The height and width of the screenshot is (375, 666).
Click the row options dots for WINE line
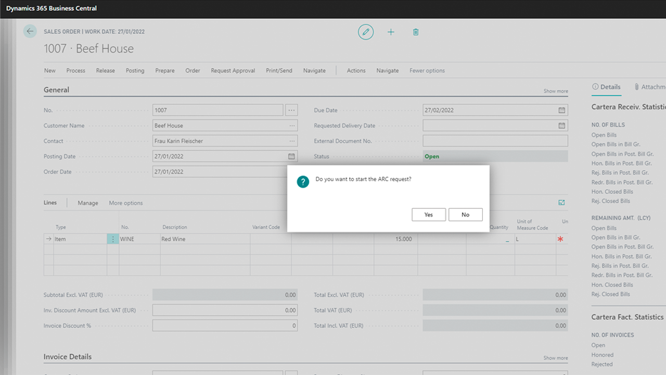click(x=113, y=239)
